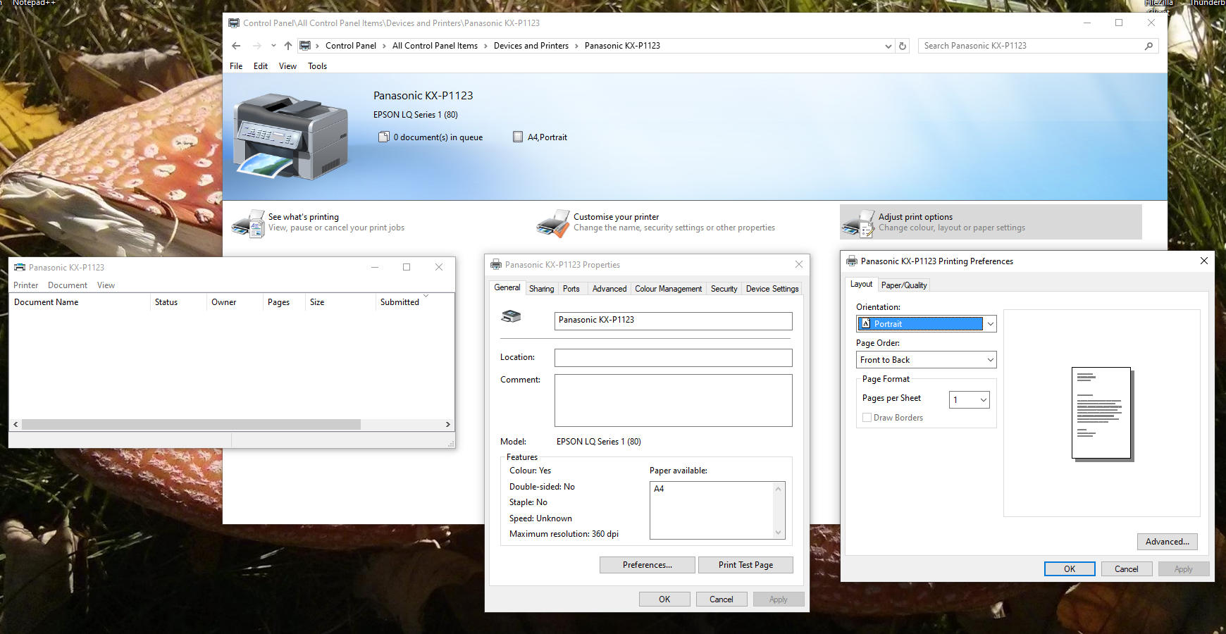Screen dimensions: 1226x634
Task: Click the location icon in address bar
Action: (x=305, y=46)
